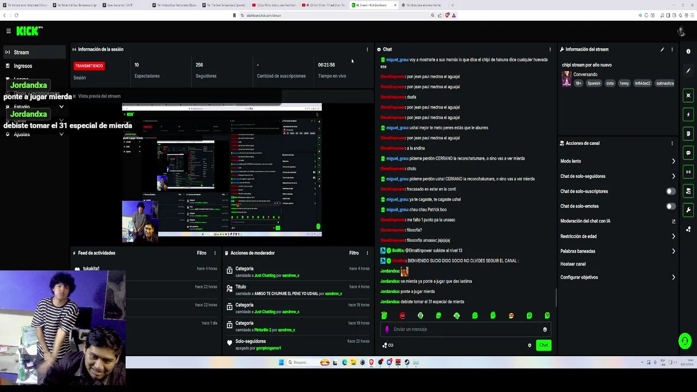The width and height of the screenshot is (697, 392).
Task: Open options menu for Información de la sesión
Action: [x=367, y=50]
